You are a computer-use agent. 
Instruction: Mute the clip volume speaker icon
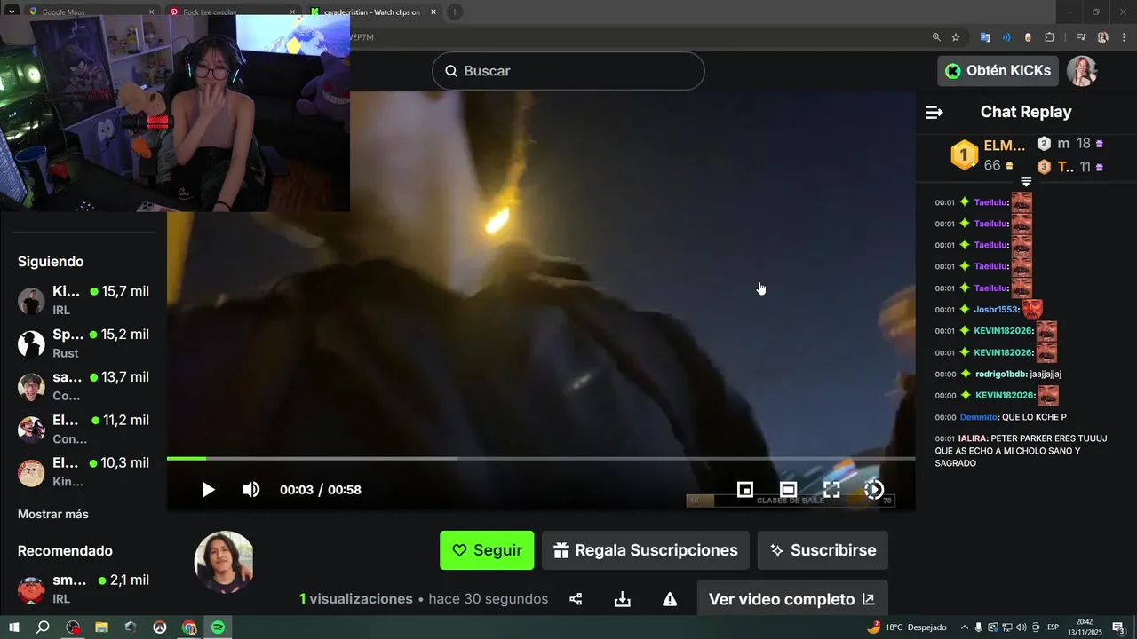(x=251, y=490)
